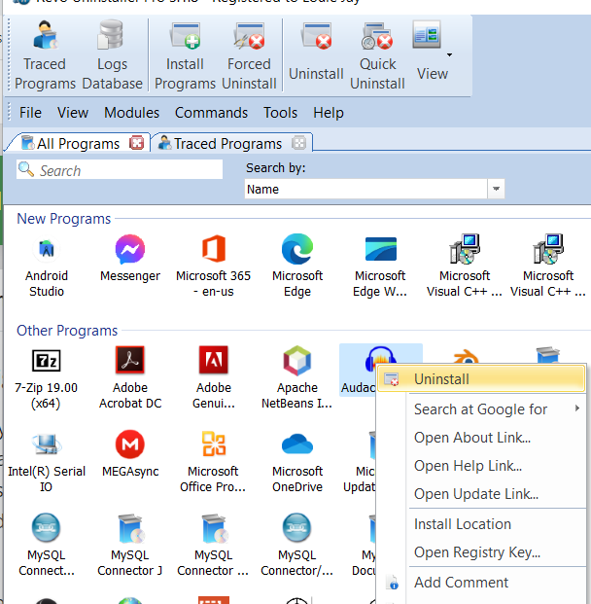Screen dimensions: 591x604
Task: Choose Install Location in context menu
Action: click(x=481, y=524)
